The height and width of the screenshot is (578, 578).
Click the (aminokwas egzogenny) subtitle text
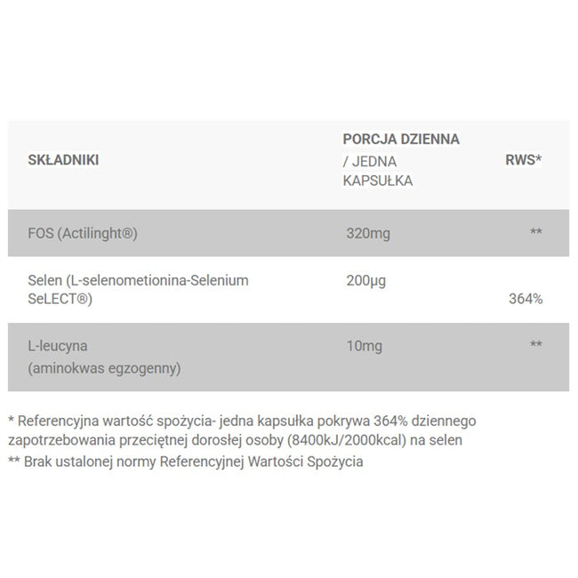pos(103,366)
